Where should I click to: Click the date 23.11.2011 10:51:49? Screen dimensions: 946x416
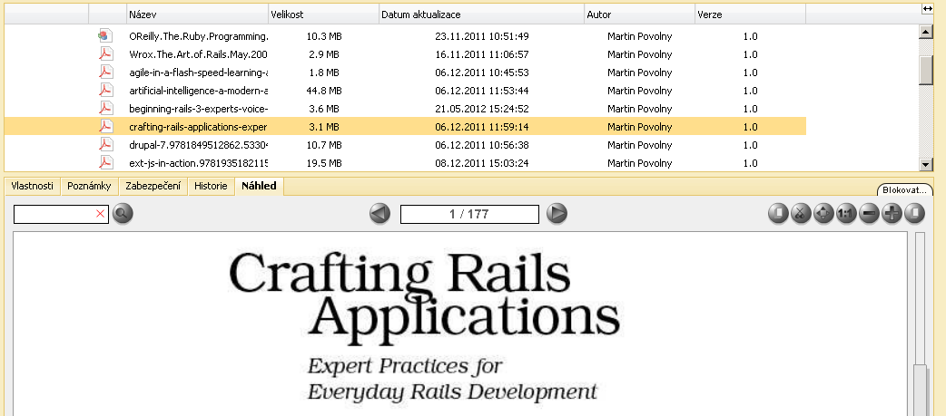pyautogui.click(x=482, y=36)
